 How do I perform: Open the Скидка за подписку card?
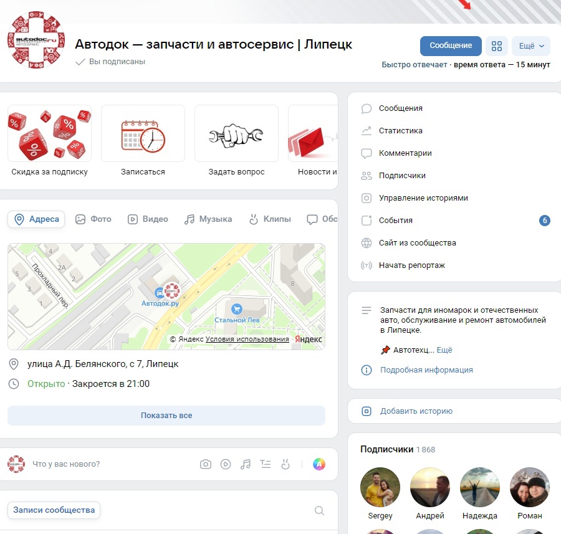[x=49, y=141]
